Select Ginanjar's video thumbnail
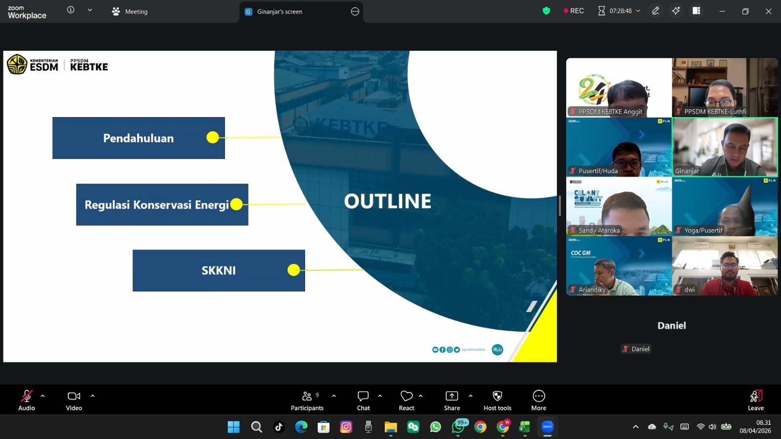This screenshot has height=439, width=781. [x=724, y=147]
